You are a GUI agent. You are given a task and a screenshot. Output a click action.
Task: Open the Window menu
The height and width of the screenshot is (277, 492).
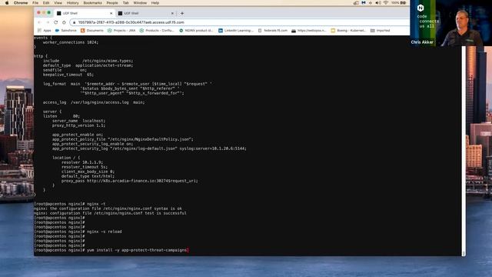point(140,3)
